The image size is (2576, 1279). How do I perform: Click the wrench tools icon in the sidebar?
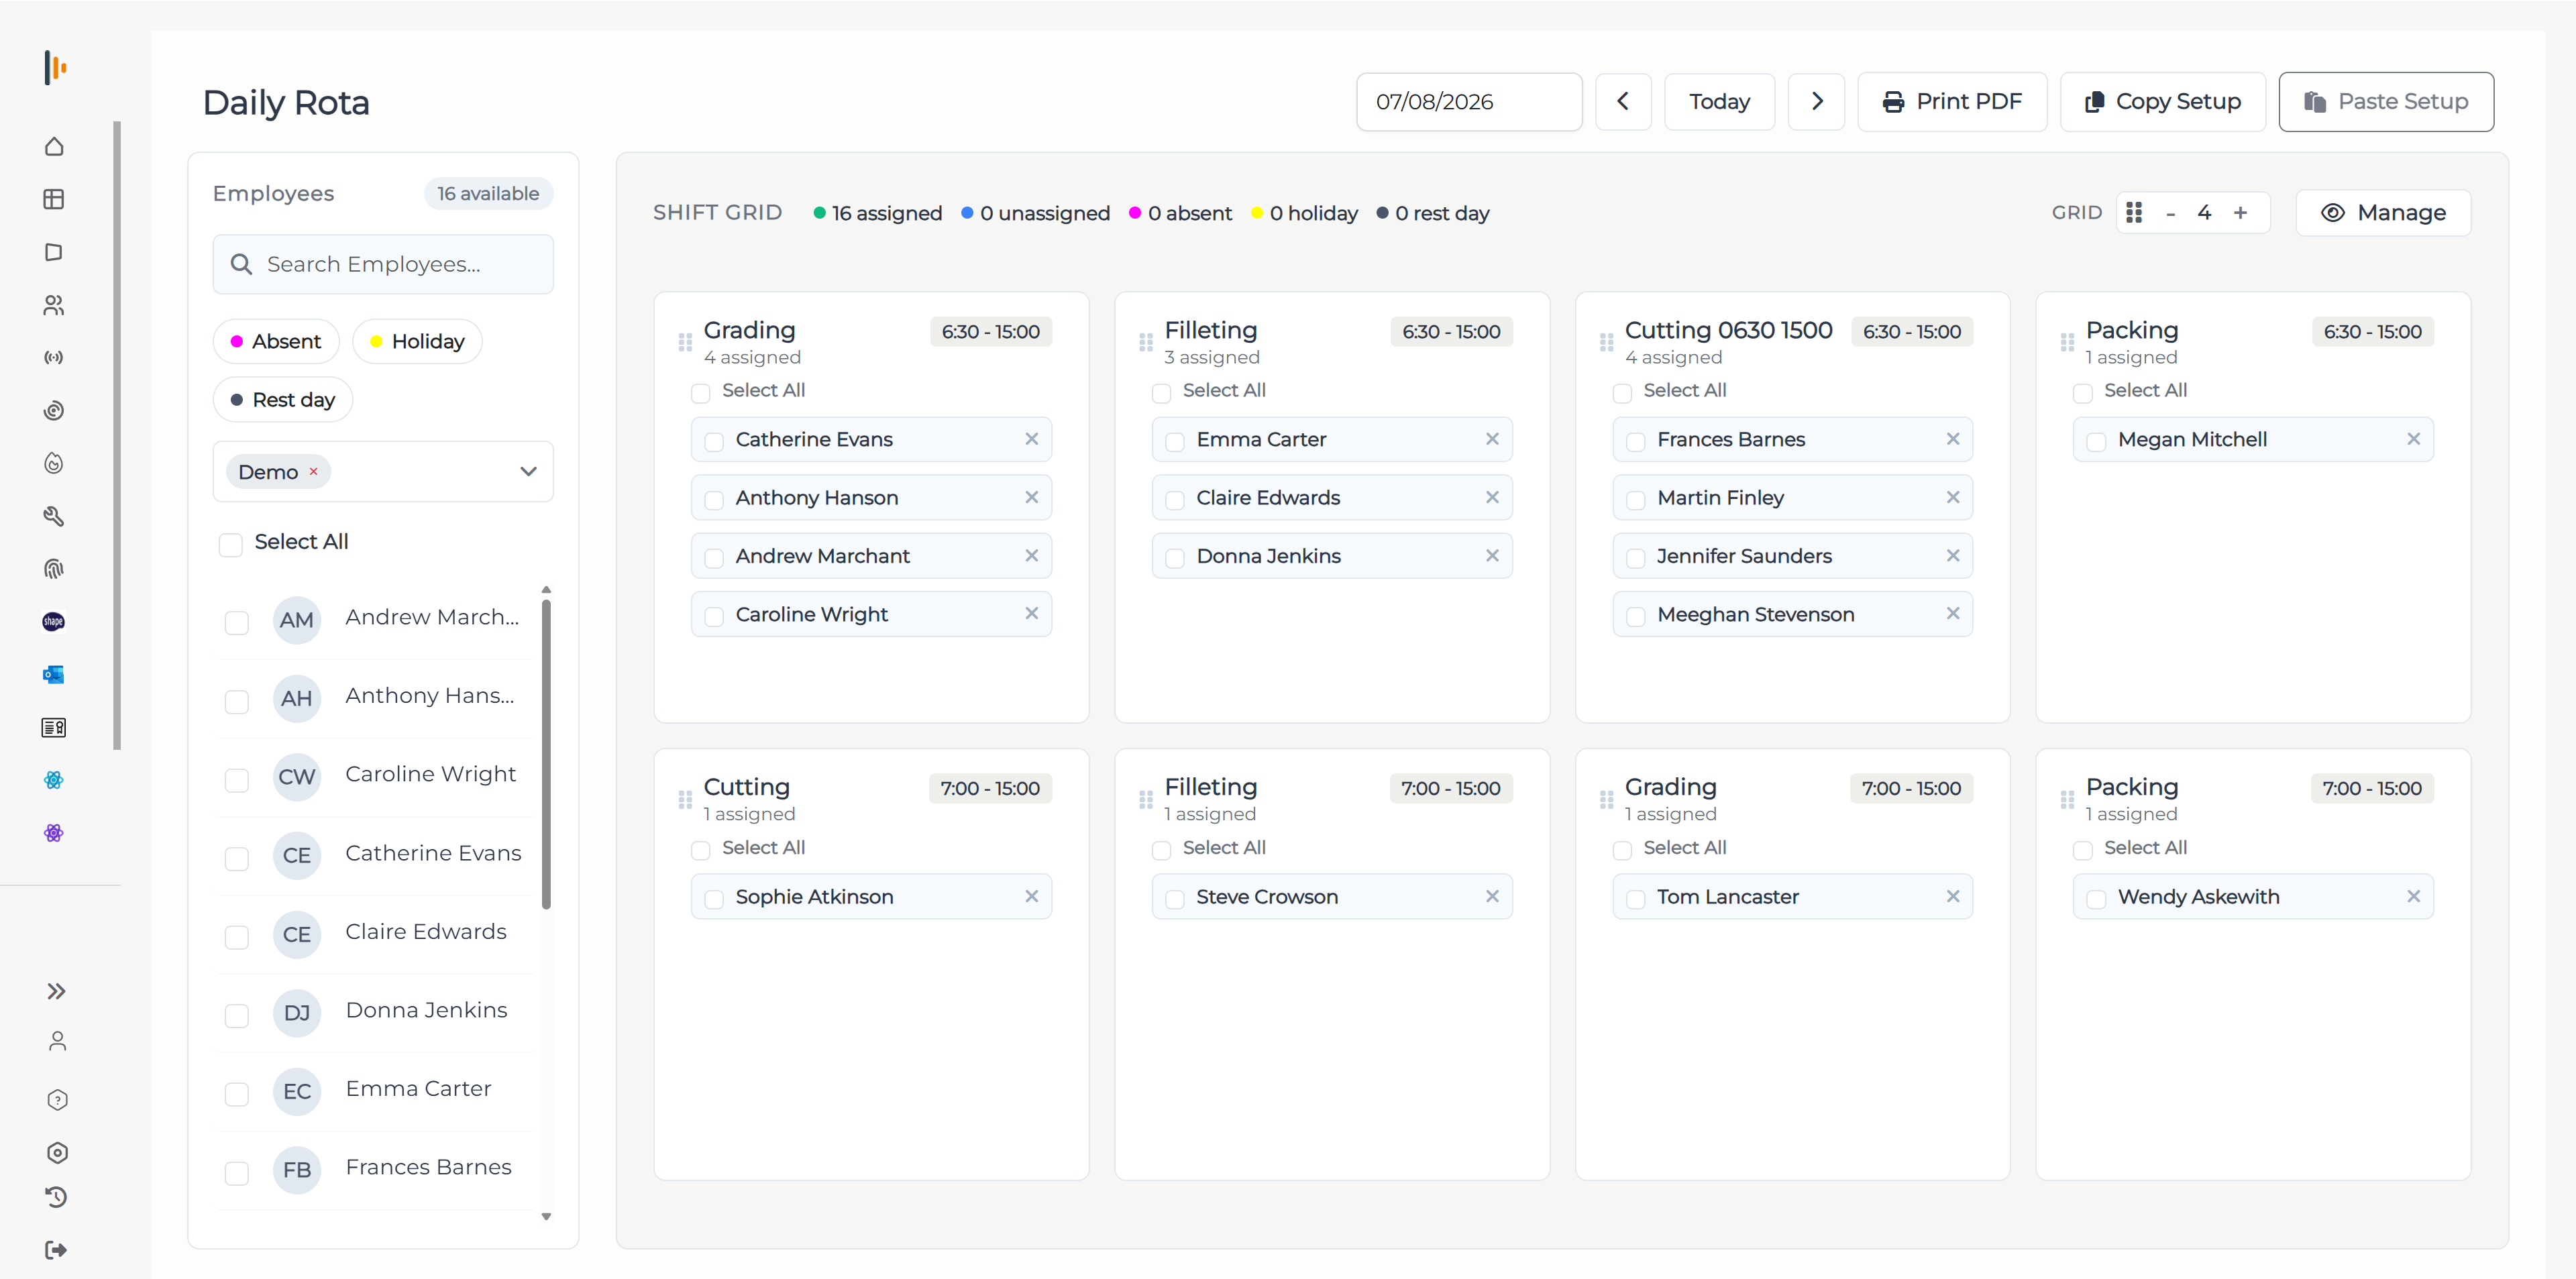click(54, 516)
